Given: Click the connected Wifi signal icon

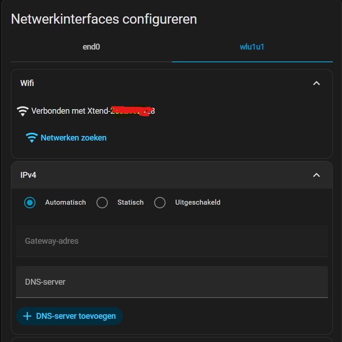Looking at the screenshot, I should [x=22, y=111].
